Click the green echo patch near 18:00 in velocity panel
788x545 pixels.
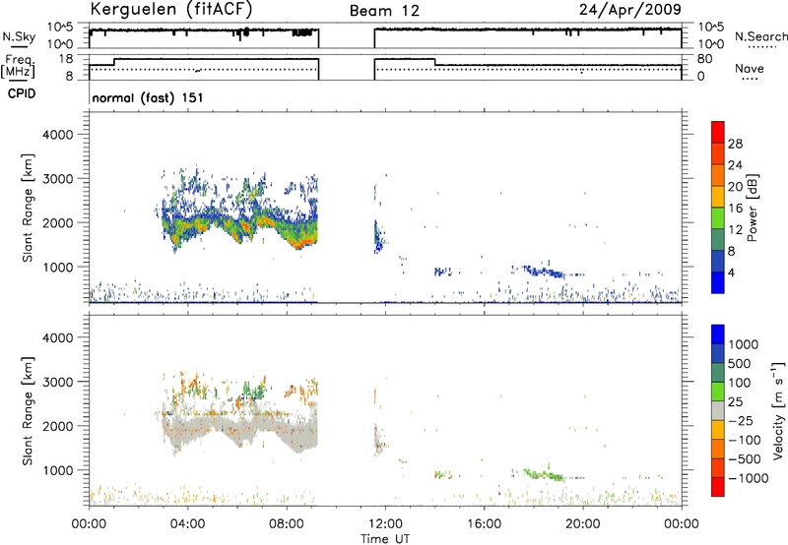(543, 474)
